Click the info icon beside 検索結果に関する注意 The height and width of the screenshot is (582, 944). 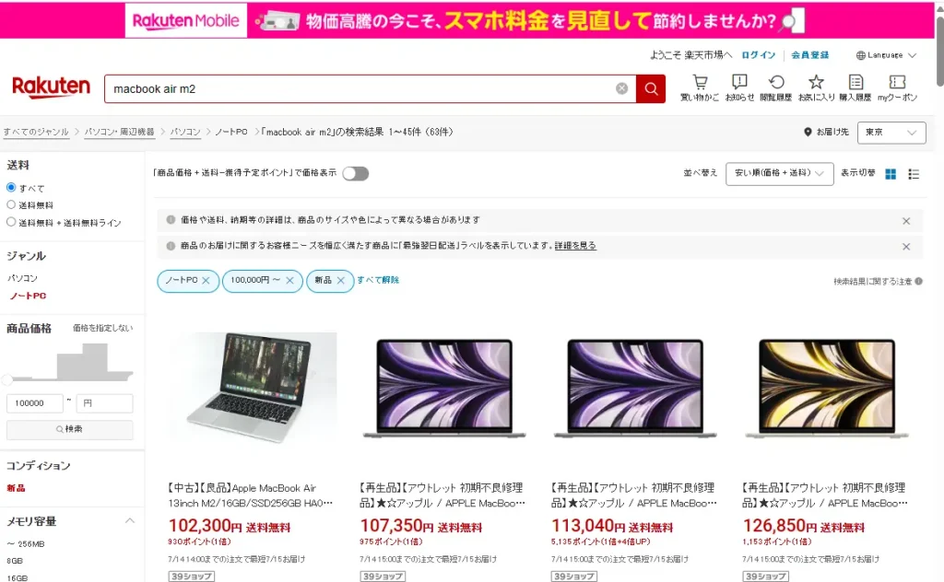[x=919, y=282]
